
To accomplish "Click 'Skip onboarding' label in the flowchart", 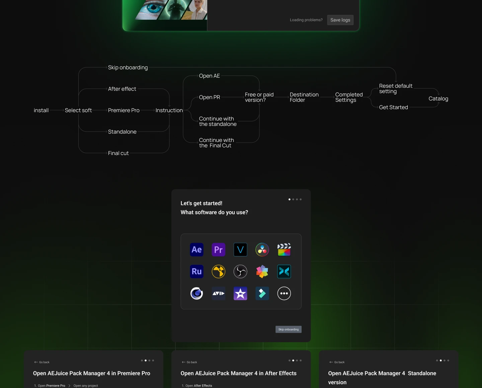I will click(x=128, y=68).
